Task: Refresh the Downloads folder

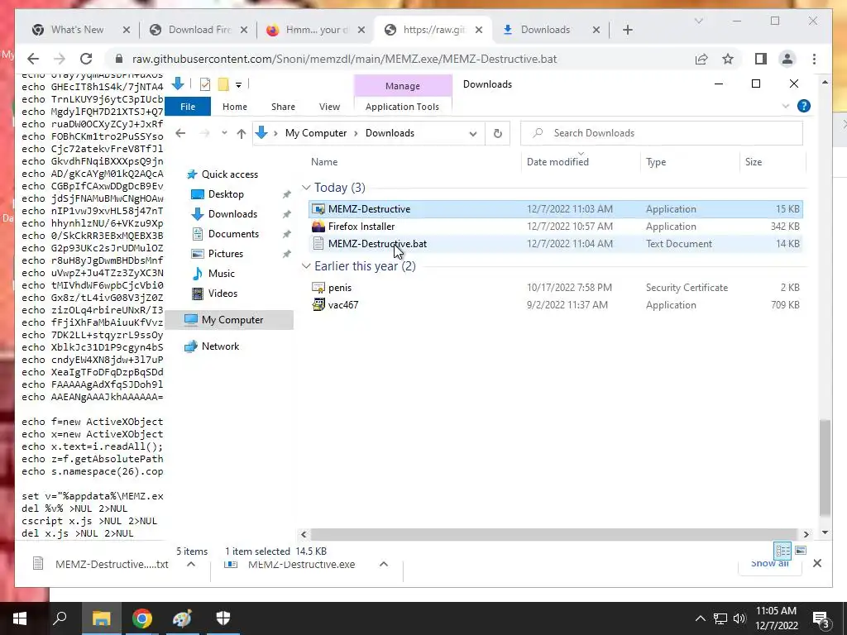Action: pyautogui.click(x=497, y=133)
